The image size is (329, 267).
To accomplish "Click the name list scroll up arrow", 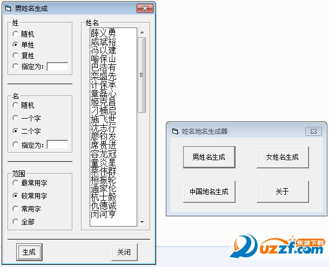I will tap(142, 32).
